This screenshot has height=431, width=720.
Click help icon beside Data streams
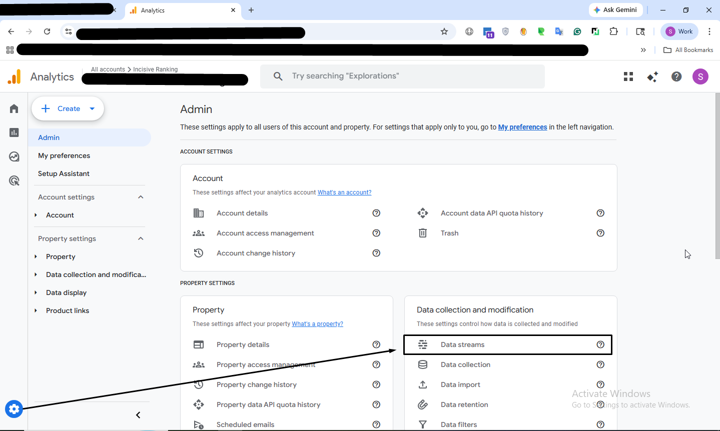click(600, 344)
